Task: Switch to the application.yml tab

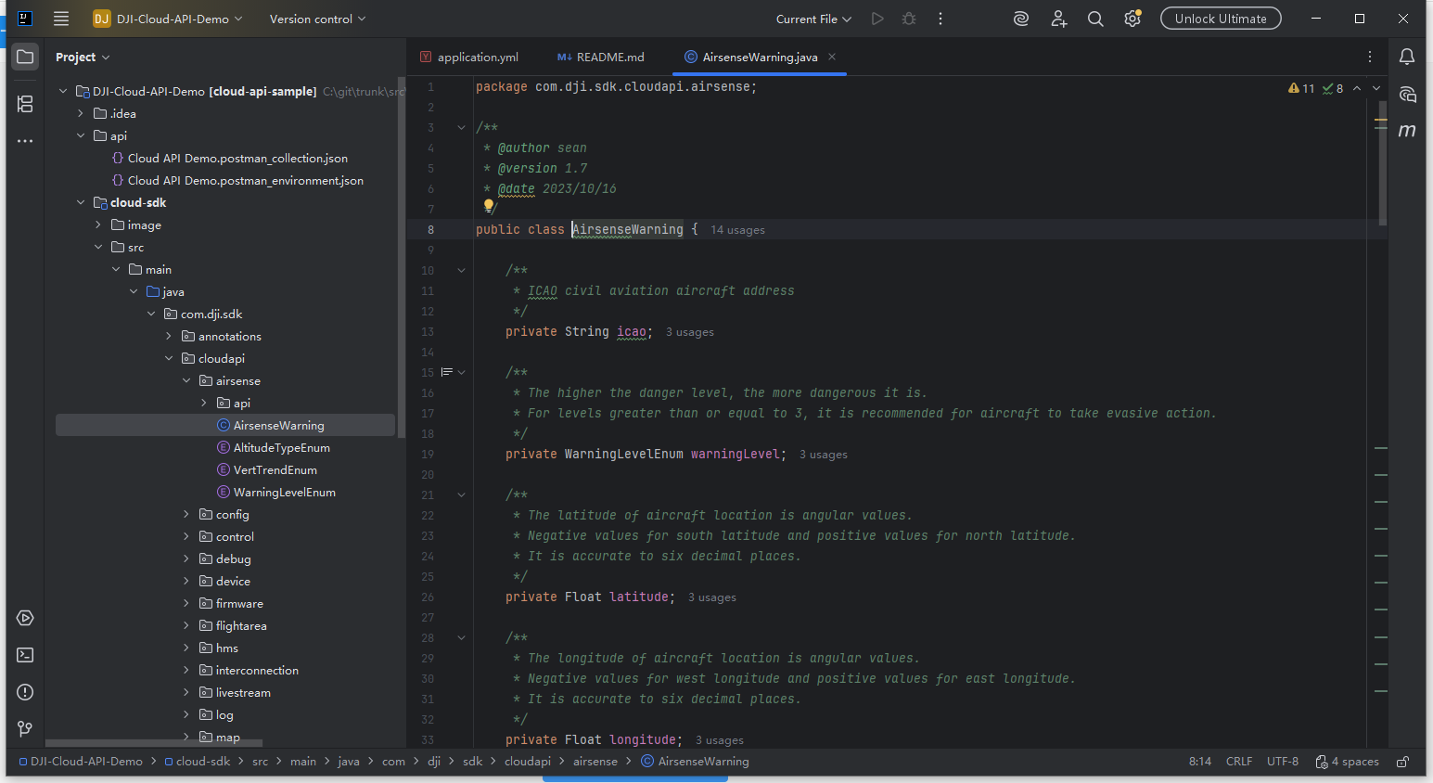Action: [477, 57]
